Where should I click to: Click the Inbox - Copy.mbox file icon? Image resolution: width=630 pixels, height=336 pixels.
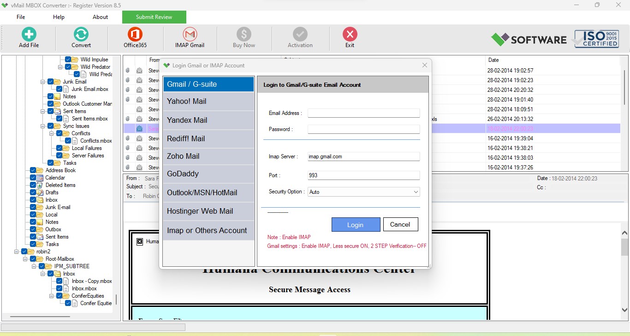pyautogui.click(x=66, y=281)
